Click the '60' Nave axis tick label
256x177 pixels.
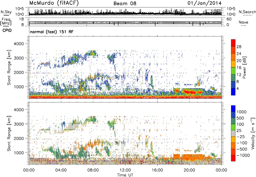coord(229,19)
